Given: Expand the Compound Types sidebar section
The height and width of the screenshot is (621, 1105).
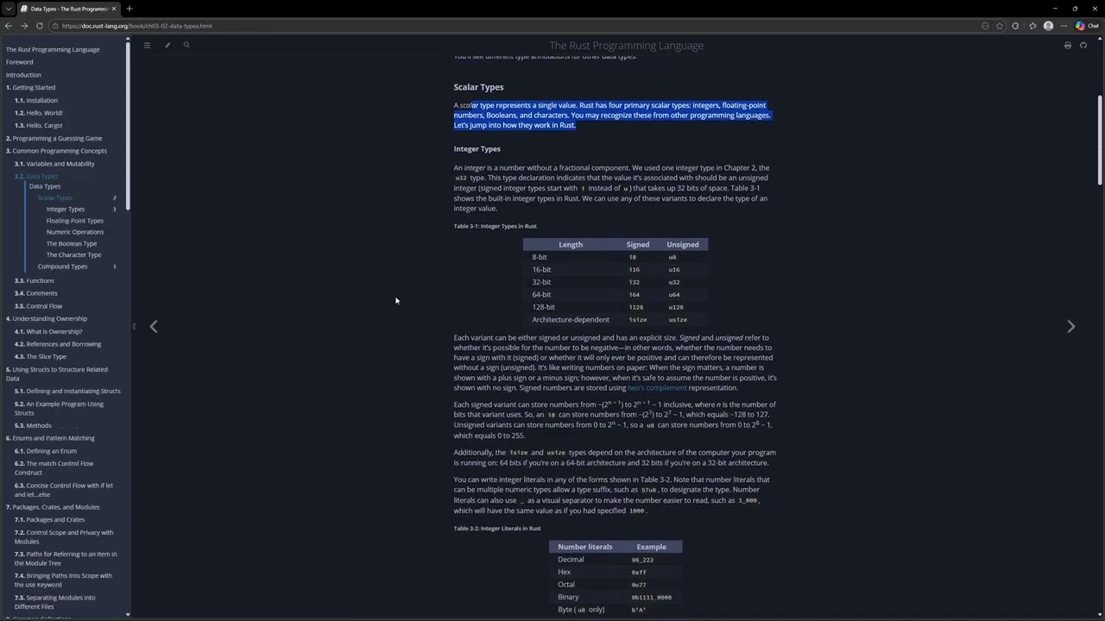Looking at the screenshot, I should pyautogui.click(x=114, y=267).
